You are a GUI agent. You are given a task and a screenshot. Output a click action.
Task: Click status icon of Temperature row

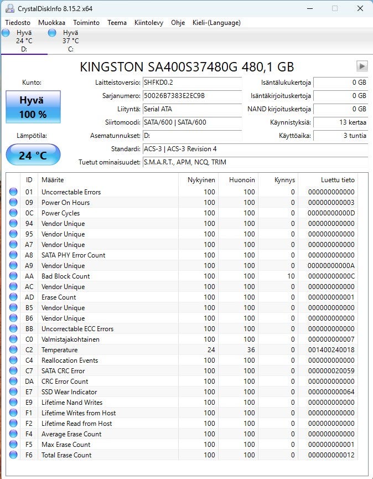pos(13,349)
